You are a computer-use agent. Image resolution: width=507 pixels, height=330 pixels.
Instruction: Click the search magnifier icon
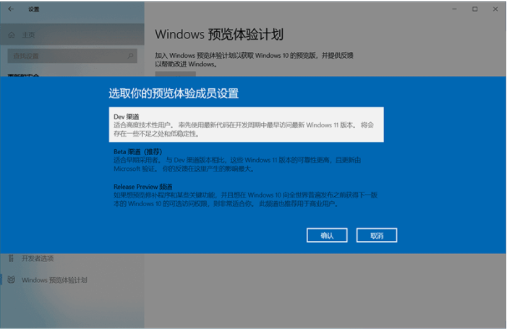pos(130,56)
